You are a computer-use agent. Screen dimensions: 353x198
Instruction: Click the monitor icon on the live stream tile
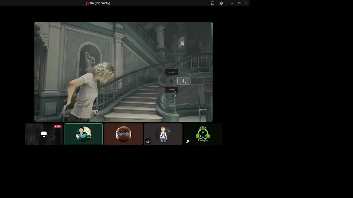(x=44, y=134)
